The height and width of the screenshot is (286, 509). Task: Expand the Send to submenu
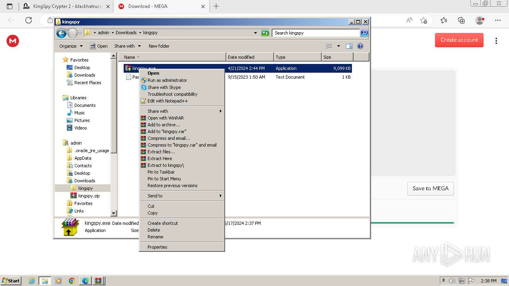[182, 196]
